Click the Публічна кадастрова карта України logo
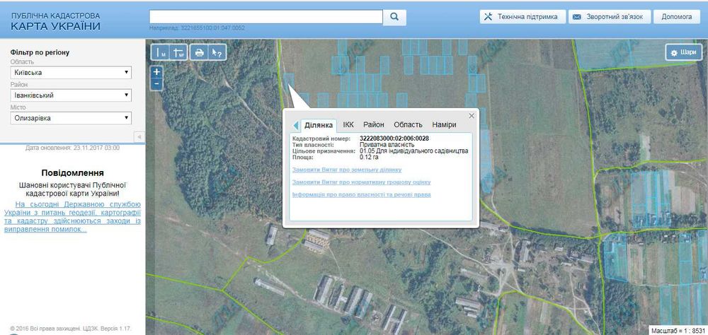The width and height of the screenshot is (708, 335). pyautogui.click(x=56, y=22)
